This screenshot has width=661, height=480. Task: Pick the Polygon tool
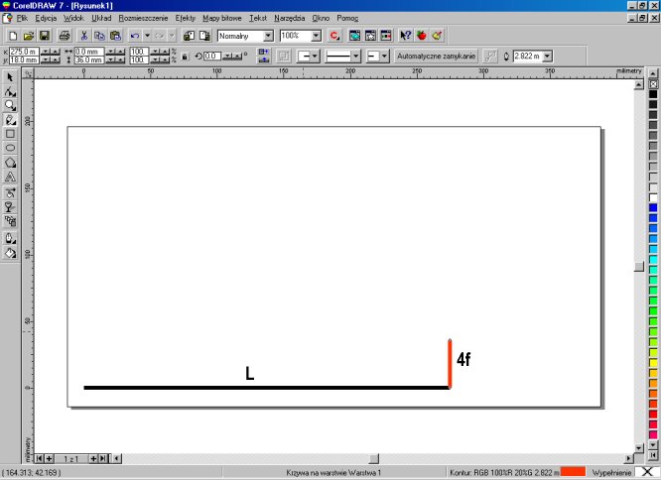(x=10, y=162)
